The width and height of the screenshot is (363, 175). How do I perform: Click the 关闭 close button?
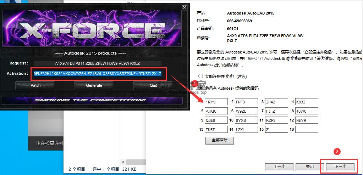coord(309,167)
